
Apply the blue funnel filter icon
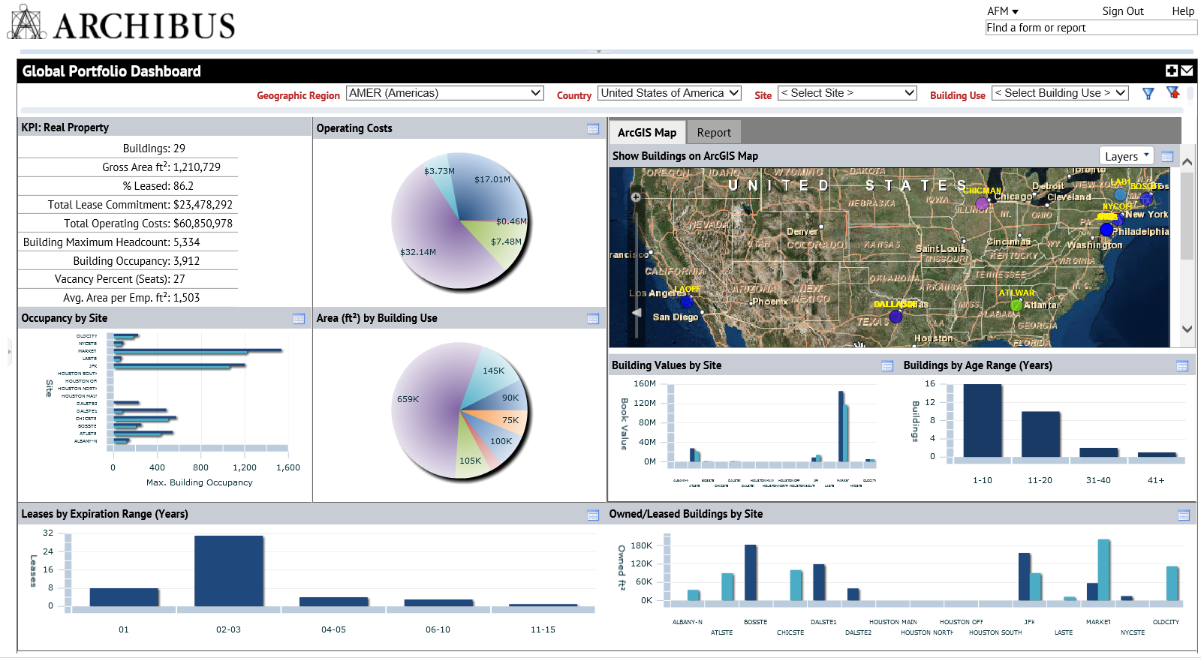[x=1148, y=94]
